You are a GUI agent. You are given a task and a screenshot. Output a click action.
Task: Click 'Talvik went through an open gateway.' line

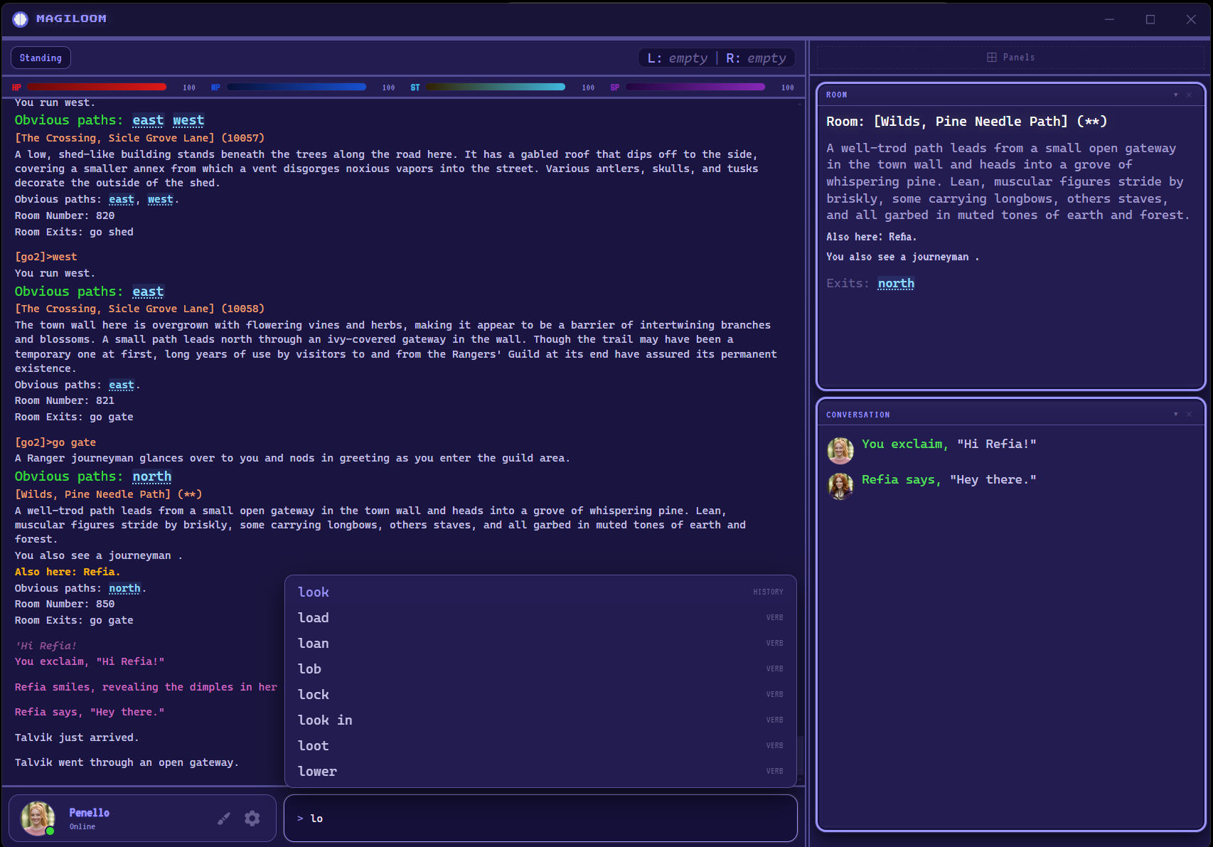coord(127,762)
